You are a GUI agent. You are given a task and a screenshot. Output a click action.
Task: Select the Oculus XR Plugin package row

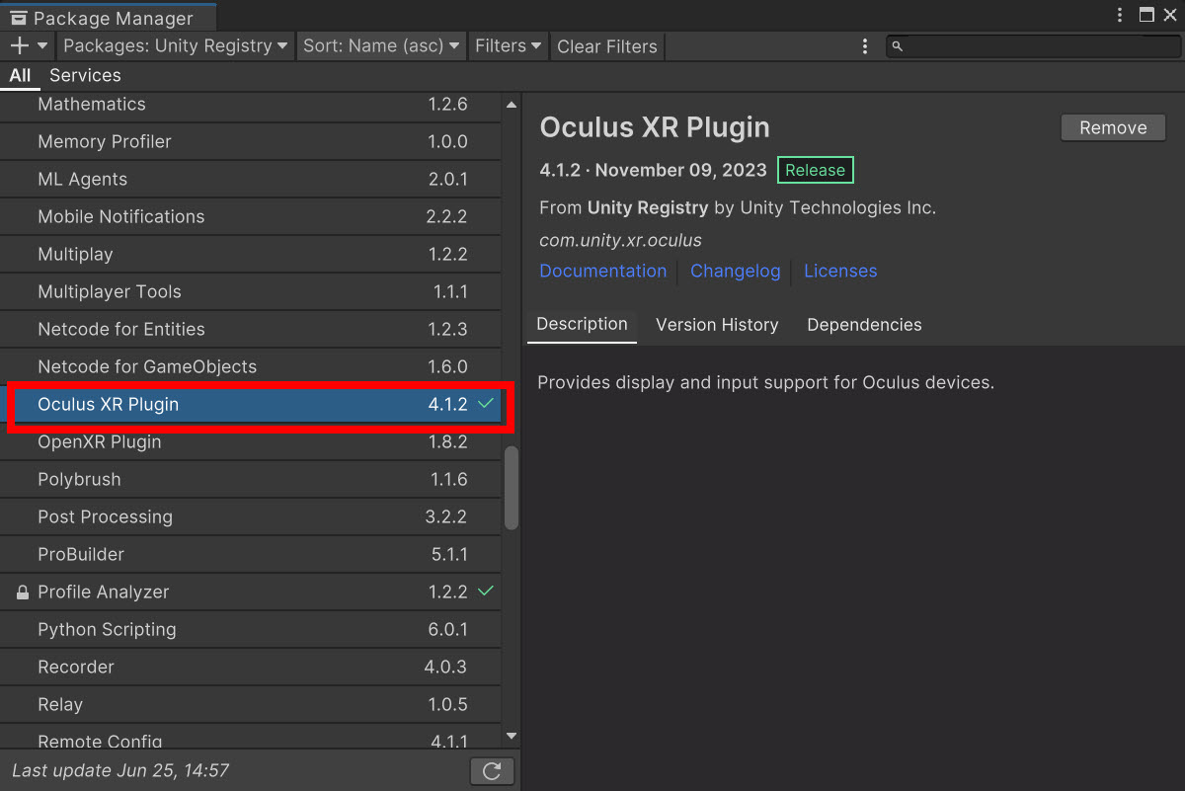pos(251,405)
